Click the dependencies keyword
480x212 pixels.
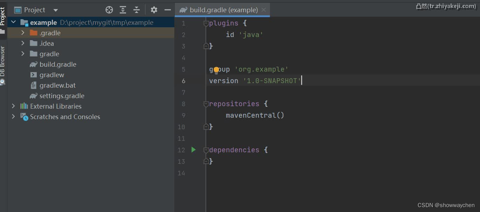click(x=234, y=150)
